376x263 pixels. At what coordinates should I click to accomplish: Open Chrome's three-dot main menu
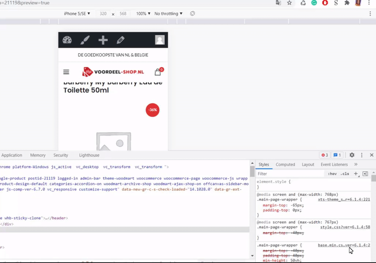click(x=369, y=3)
